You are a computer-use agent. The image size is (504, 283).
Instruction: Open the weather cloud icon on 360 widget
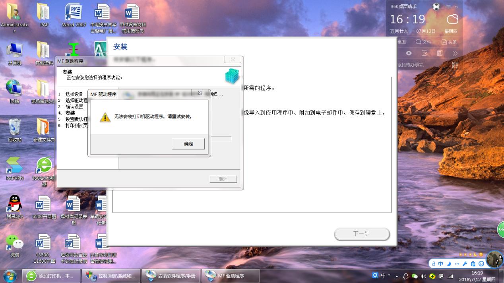452,19
